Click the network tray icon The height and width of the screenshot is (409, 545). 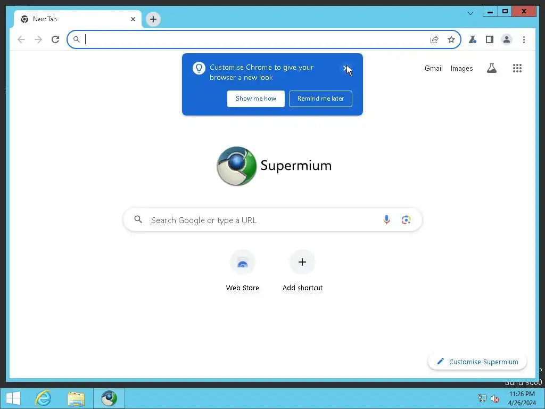482,398
